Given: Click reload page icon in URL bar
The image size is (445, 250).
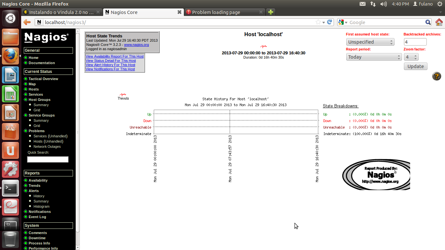Looking at the screenshot, I should pos(330,22).
